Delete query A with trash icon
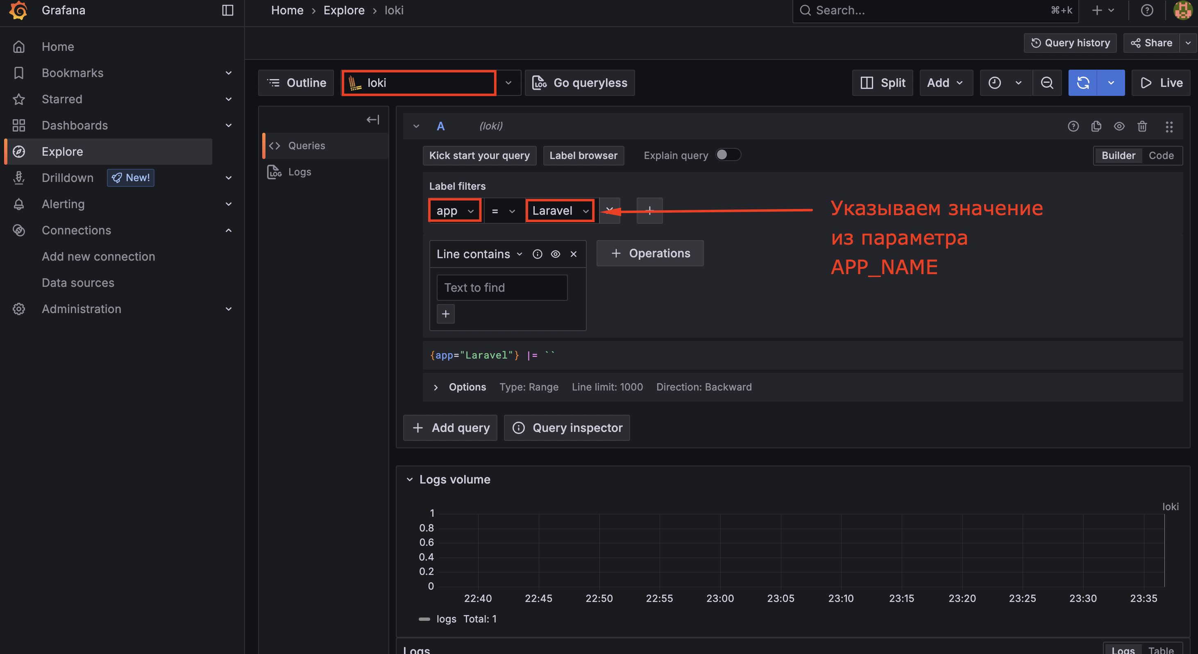Viewport: 1198px width, 654px height. point(1142,126)
